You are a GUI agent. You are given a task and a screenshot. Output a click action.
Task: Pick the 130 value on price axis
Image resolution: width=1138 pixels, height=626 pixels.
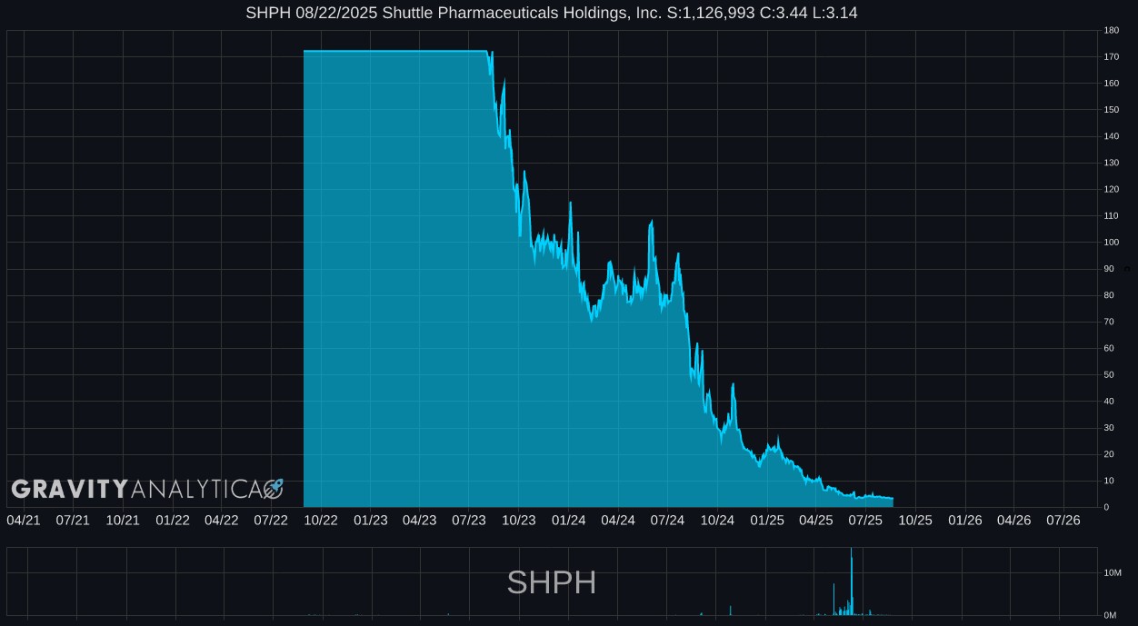pyautogui.click(x=1111, y=163)
